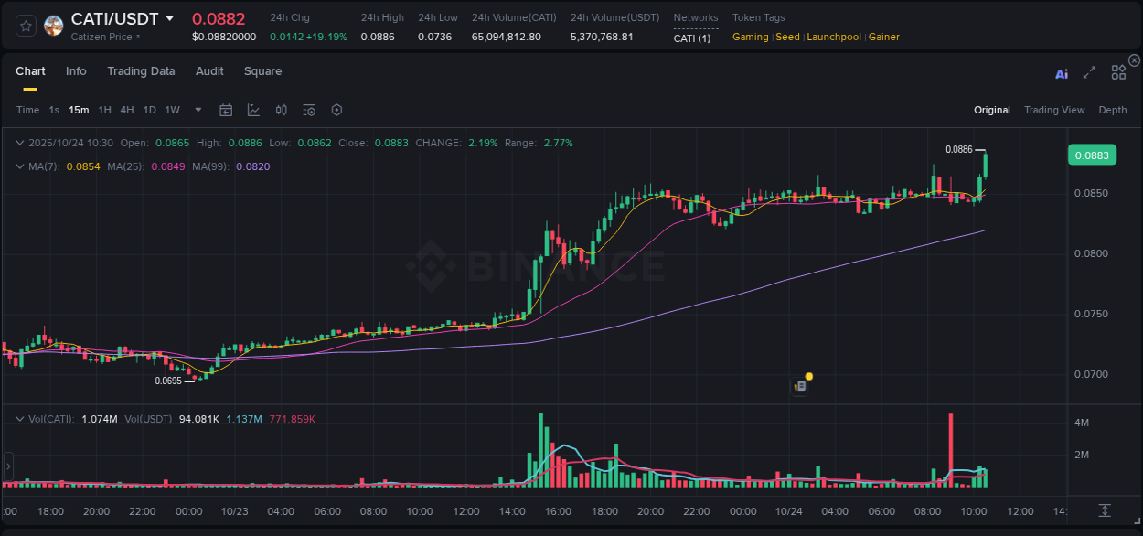The width and height of the screenshot is (1143, 536).
Task: Open the technical indicators icon
Action: tap(251, 109)
